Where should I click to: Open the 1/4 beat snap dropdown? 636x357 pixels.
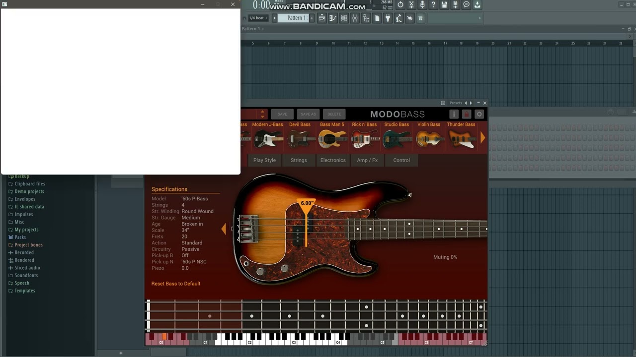point(258,18)
